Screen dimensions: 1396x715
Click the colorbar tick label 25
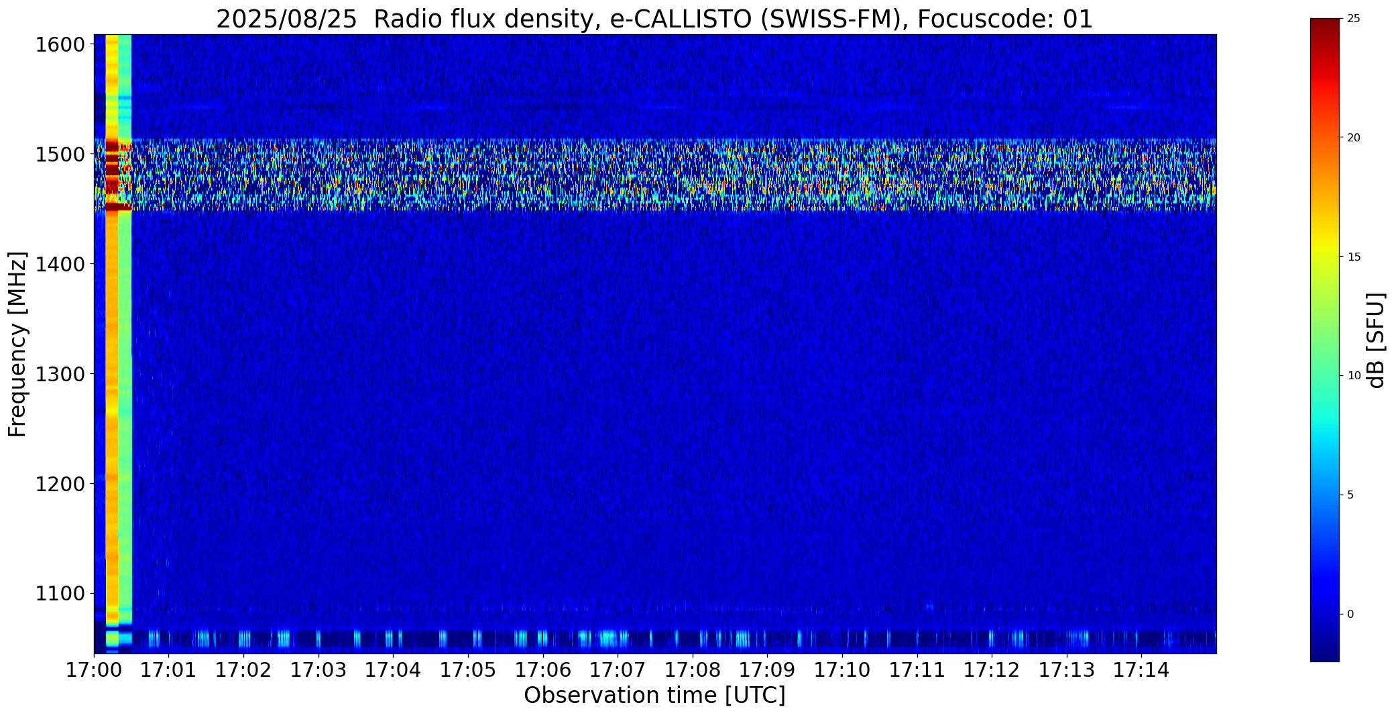(x=1353, y=19)
